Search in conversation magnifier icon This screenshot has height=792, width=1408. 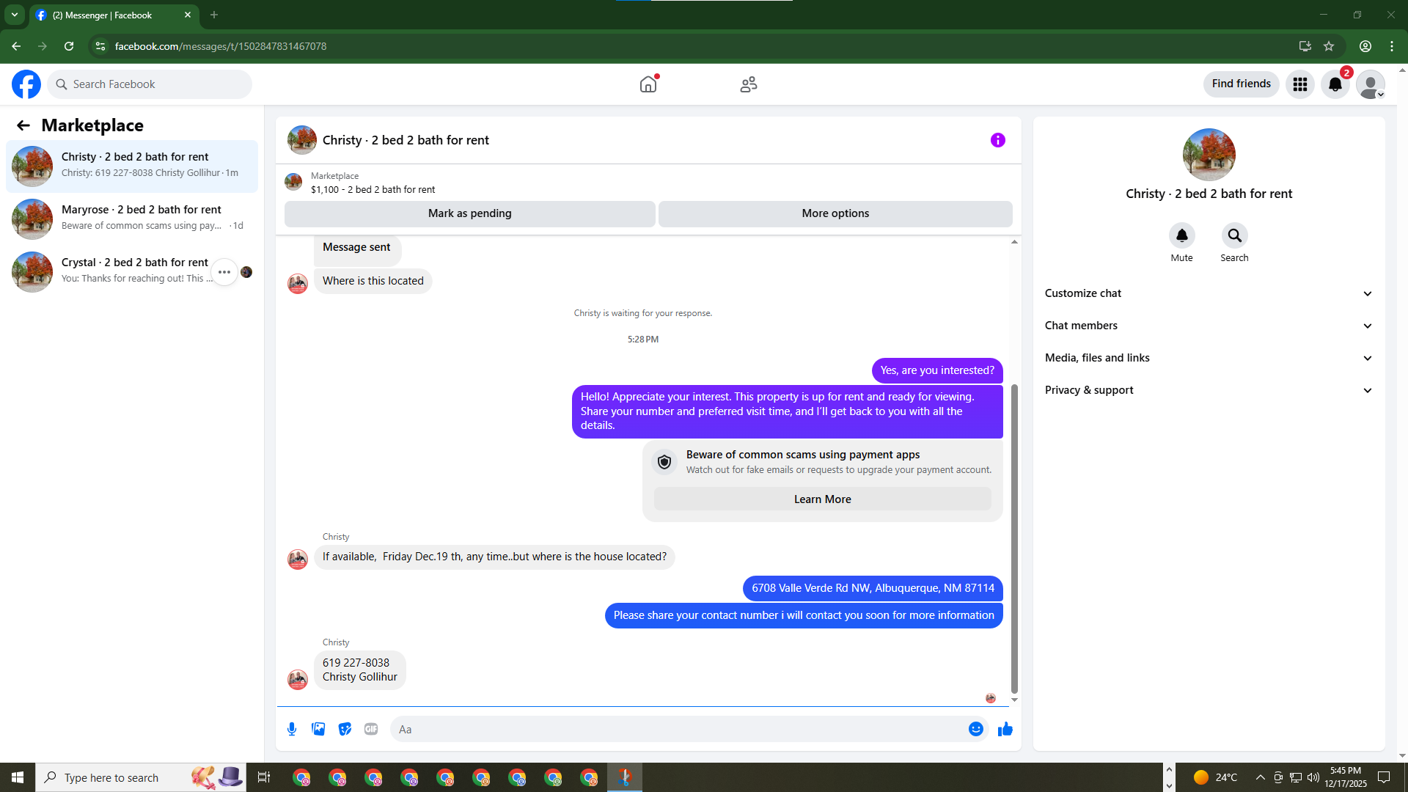[x=1234, y=235]
